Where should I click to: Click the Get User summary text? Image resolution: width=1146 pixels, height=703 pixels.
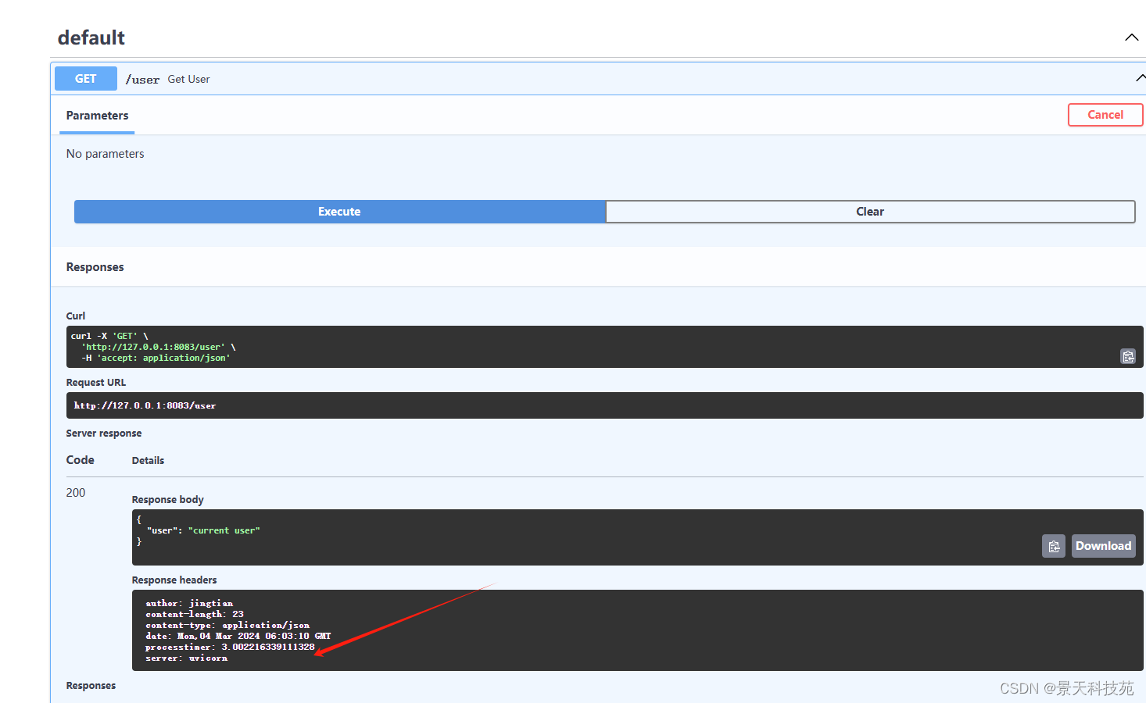pos(188,79)
